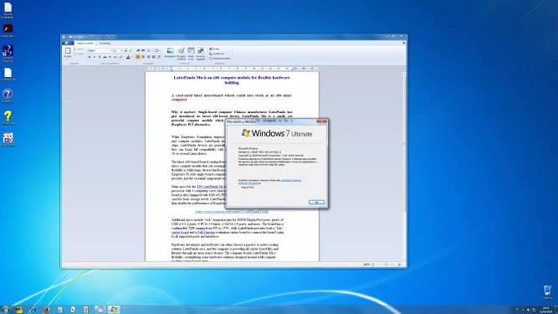Click the Cut (Taglia) button in WordPad

tap(79, 49)
